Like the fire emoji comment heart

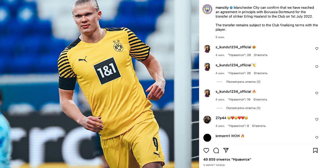(317, 93)
